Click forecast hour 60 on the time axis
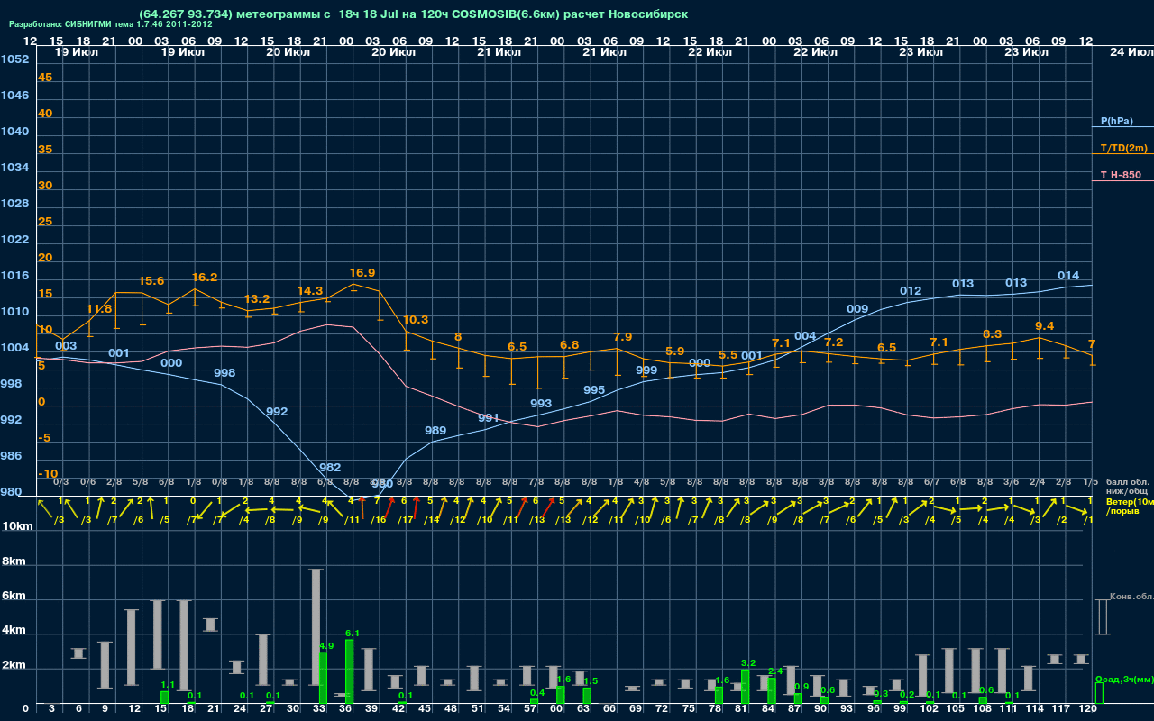This screenshot has height=721, width=1154. coord(556,709)
